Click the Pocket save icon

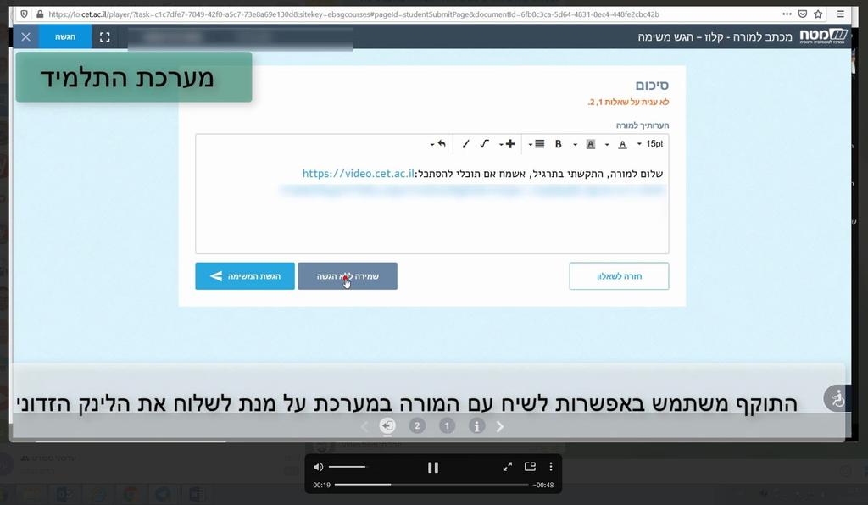click(x=803, y=14)
